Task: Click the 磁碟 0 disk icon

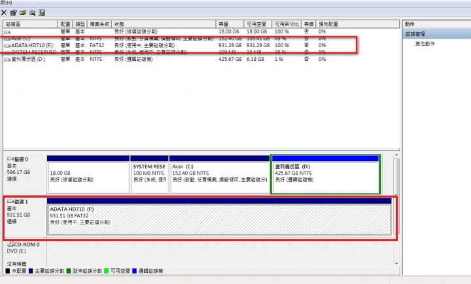Action: click(10, 159)
